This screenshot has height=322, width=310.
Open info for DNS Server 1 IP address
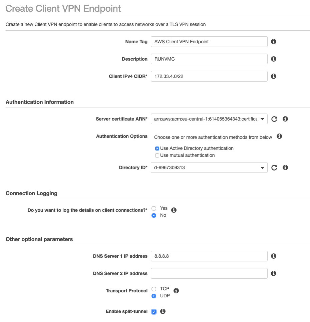[x=273, y=256]
